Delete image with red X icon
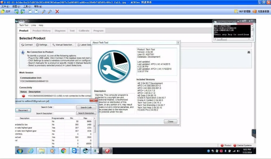This screenshot has height=159, width=271. (57, 11)
